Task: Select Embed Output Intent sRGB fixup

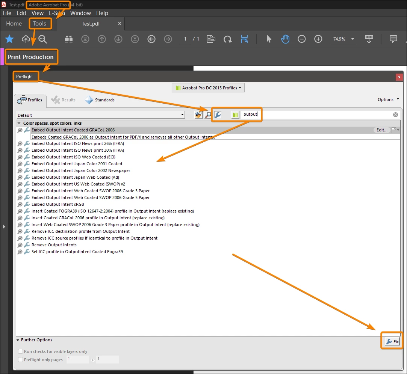Action: click(x=57, y=204)
